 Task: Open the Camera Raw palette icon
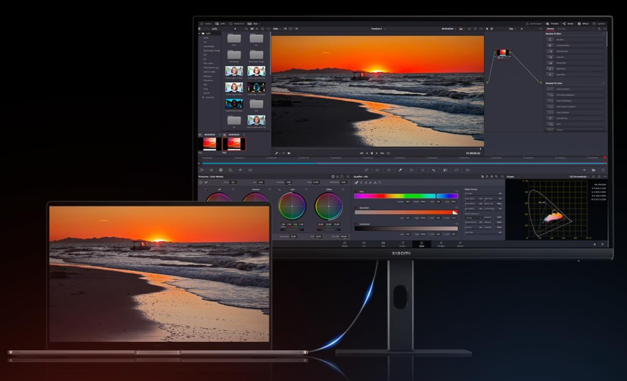[x=202, y=170]
